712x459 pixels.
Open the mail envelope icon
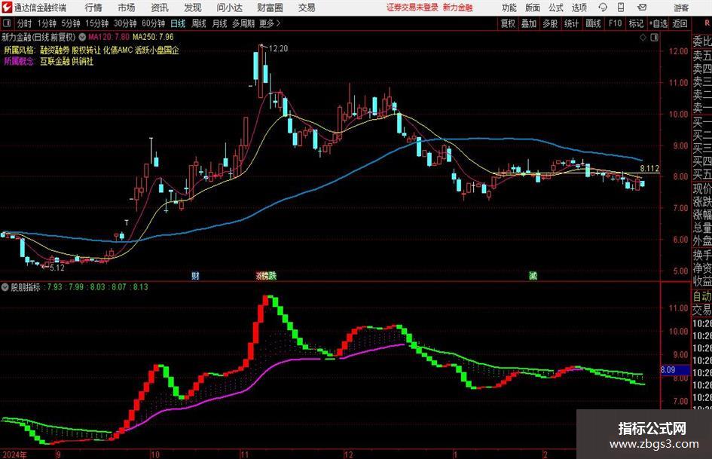click(642, 8)
